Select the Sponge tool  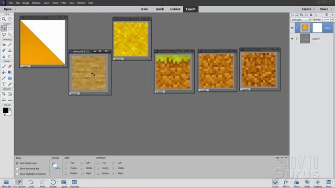coord(10,56)
